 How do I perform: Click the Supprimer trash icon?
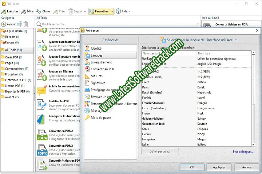point(71,11)
